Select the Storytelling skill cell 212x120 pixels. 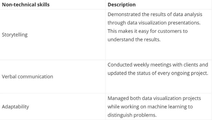(x=52, y=35)
